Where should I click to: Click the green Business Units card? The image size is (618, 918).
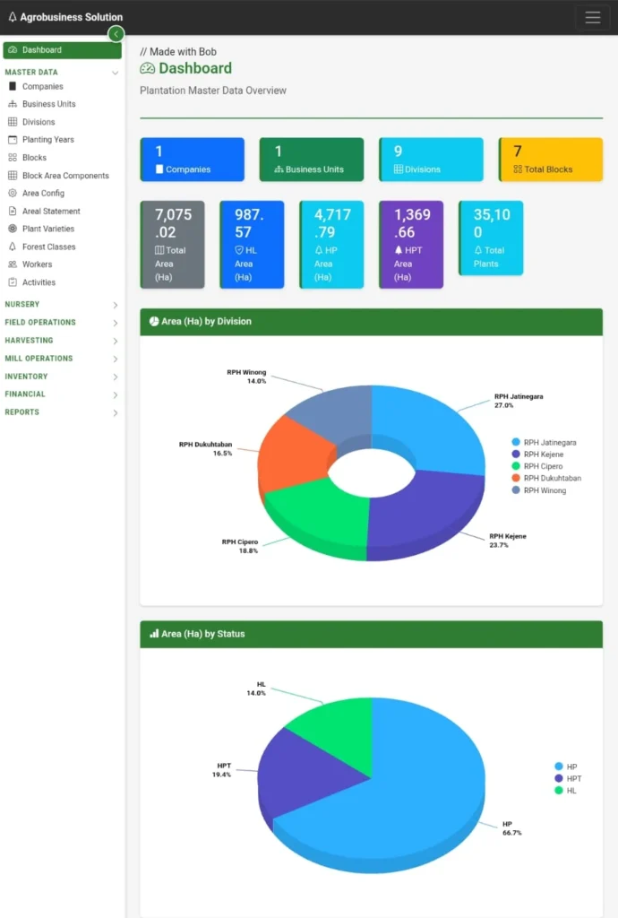[312, 160]
